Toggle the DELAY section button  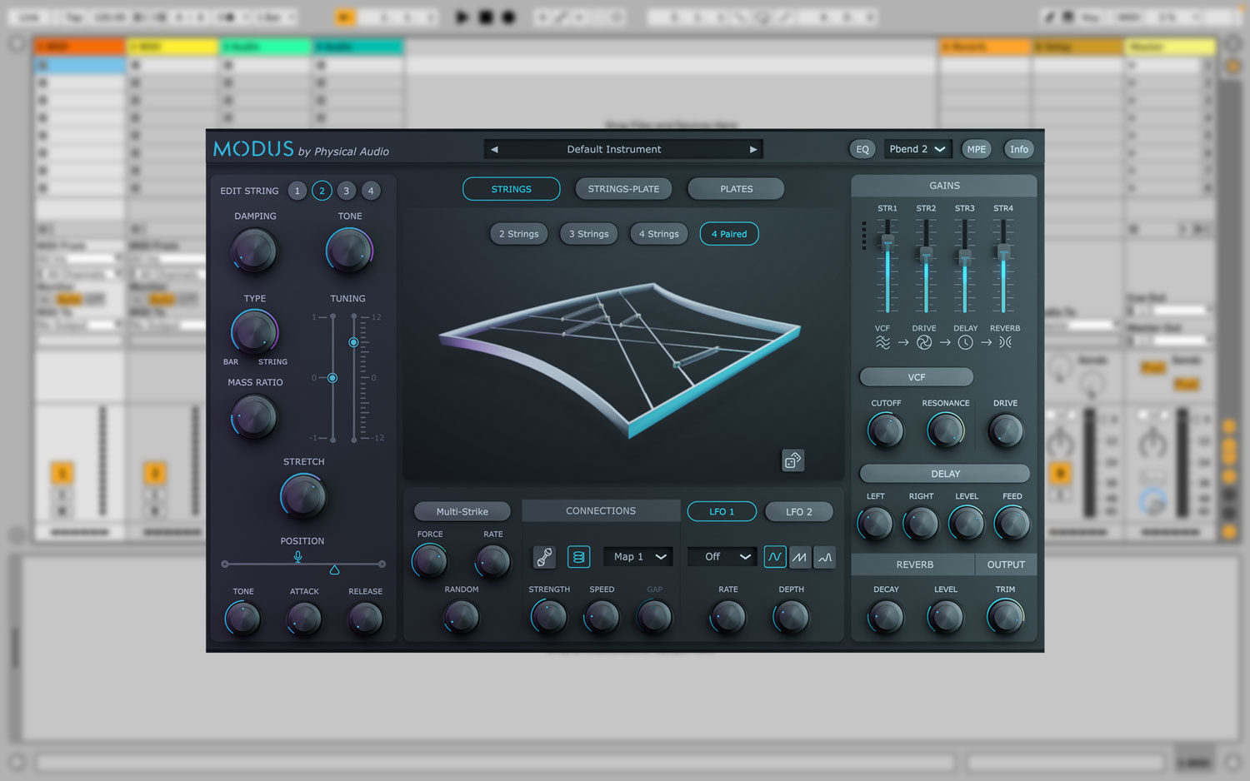click(945, 474)
